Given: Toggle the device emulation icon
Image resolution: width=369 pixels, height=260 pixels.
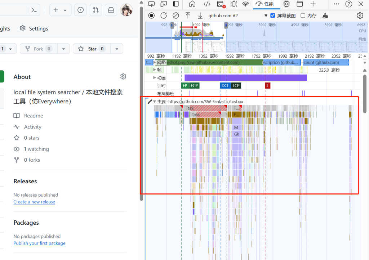Looking at the screenshot, I should 164,4.
